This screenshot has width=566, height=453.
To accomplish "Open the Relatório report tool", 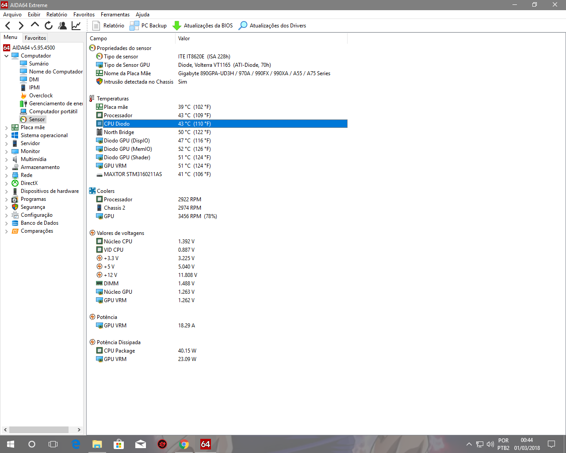I will click(108, 26).
